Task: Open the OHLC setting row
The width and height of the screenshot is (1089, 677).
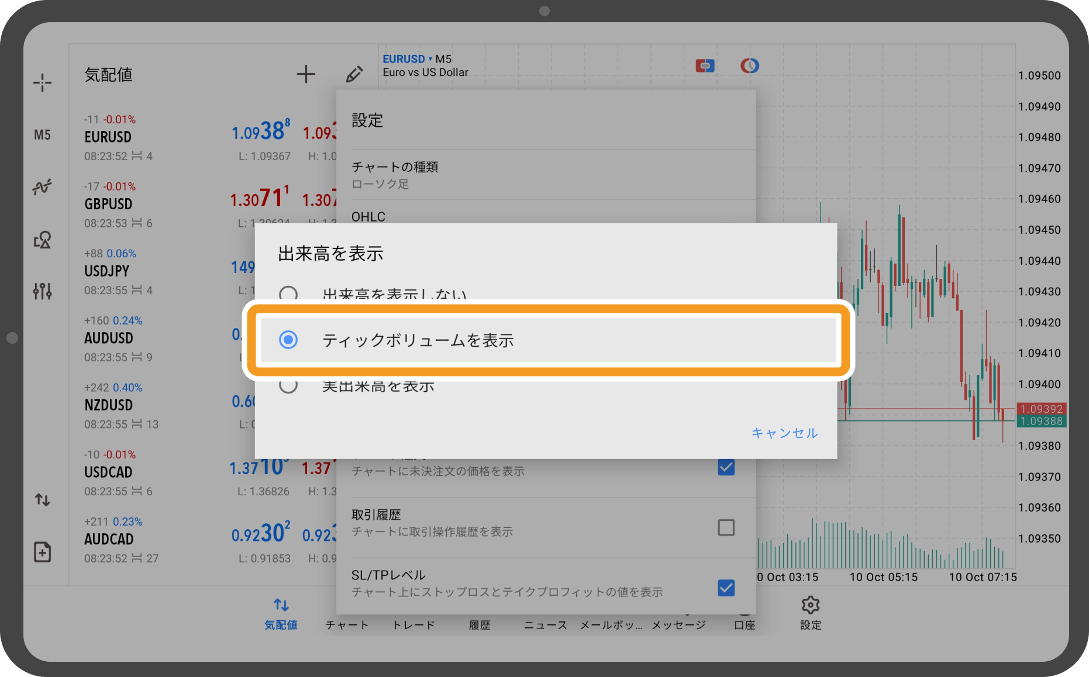Action: point(546,212)
